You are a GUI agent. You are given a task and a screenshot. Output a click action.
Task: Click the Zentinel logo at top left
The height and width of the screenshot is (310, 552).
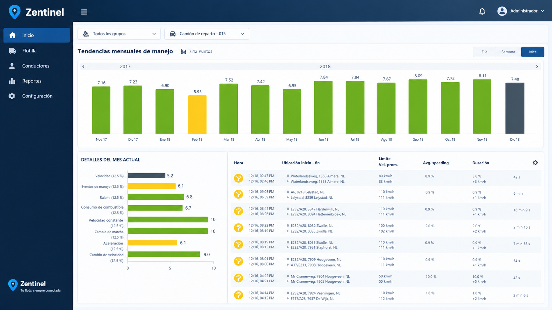point(36,12)
